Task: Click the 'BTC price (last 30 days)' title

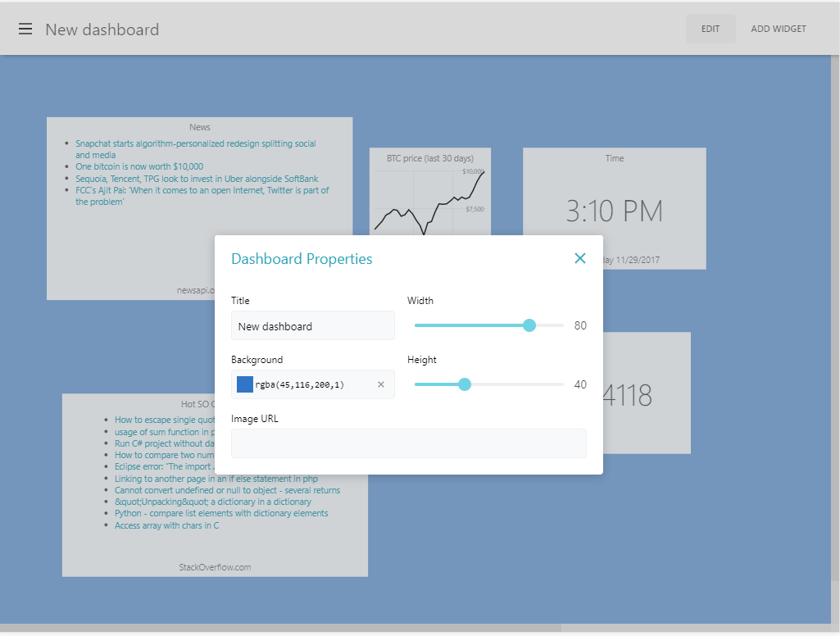Action: pyautogui.click(x=430, y=158)
